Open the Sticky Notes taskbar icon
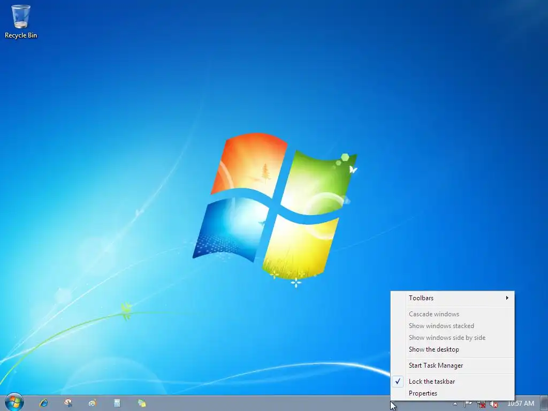Image resolution: width=548 pixels, height=411 pixels. pos(141,403)
